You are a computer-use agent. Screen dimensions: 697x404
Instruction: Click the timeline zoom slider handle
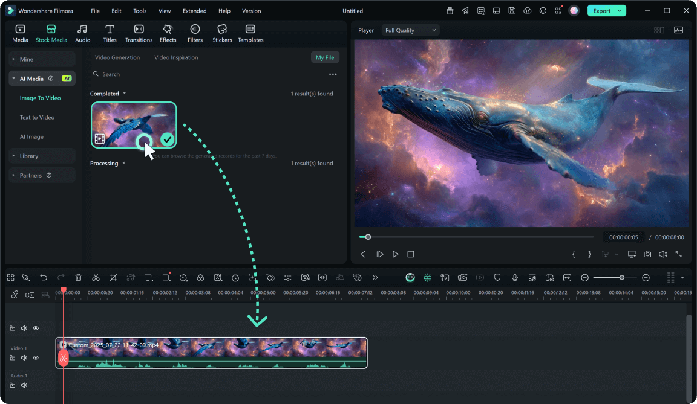point(621,278)
